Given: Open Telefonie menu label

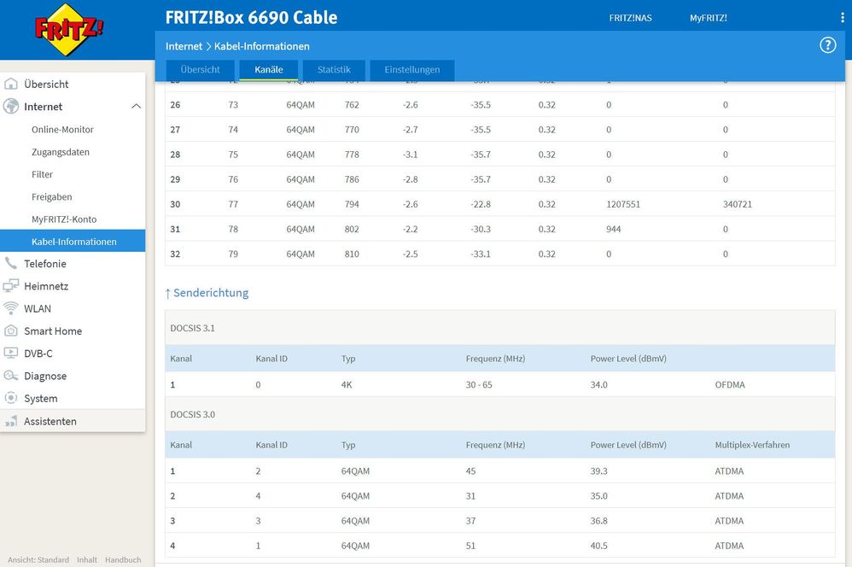Looking at the screenshot, I should (x=45, y=264).
